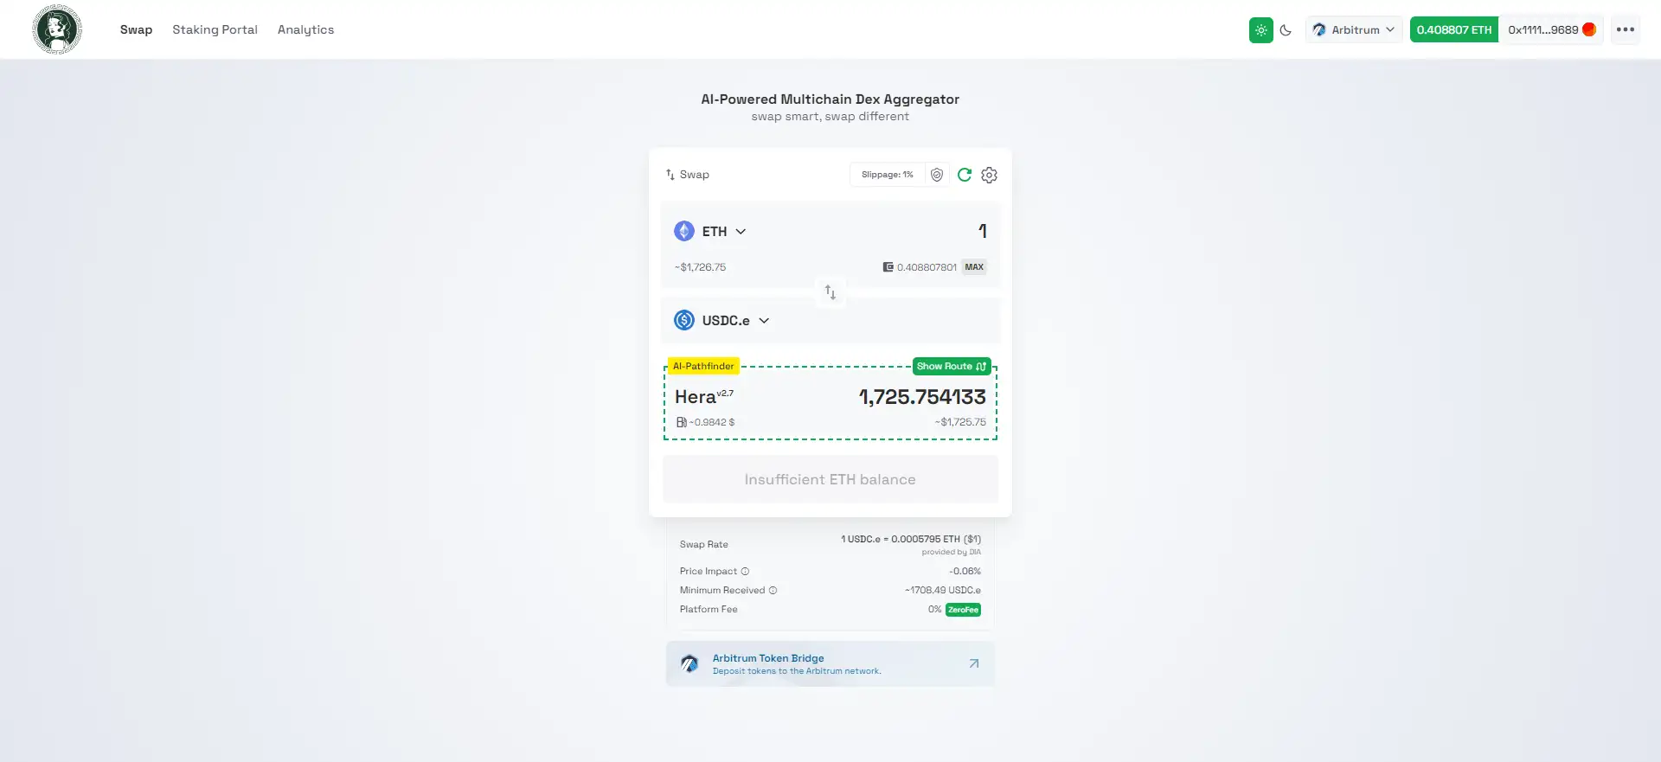1661x762 pixels.
Task: Flip swap direction between ETH and USDC.e
Action: 830,292
